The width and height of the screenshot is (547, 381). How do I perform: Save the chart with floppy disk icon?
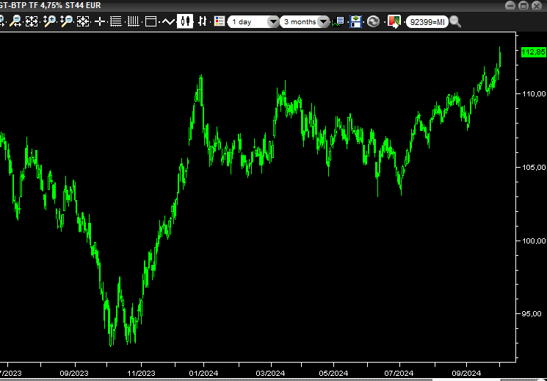(356, 21)
